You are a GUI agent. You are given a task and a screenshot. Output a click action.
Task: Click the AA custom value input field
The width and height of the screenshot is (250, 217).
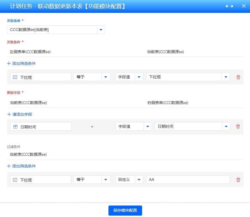tap(188, 180)
